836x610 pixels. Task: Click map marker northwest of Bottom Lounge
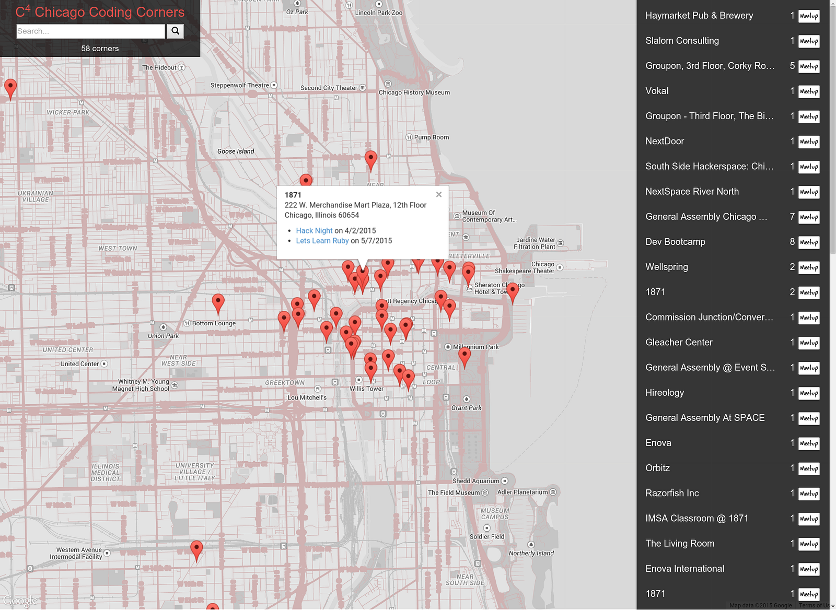coord(218,304)
